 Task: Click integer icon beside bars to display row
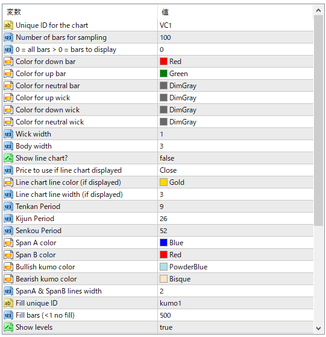[8, 50]
